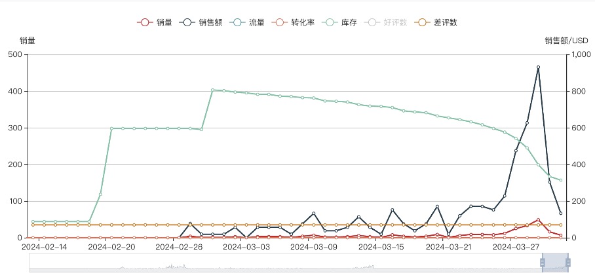The width and height of the screenshot is (595, 279).
Task: Click the 销售额 peak point near 930
Action: click(538, 67)
